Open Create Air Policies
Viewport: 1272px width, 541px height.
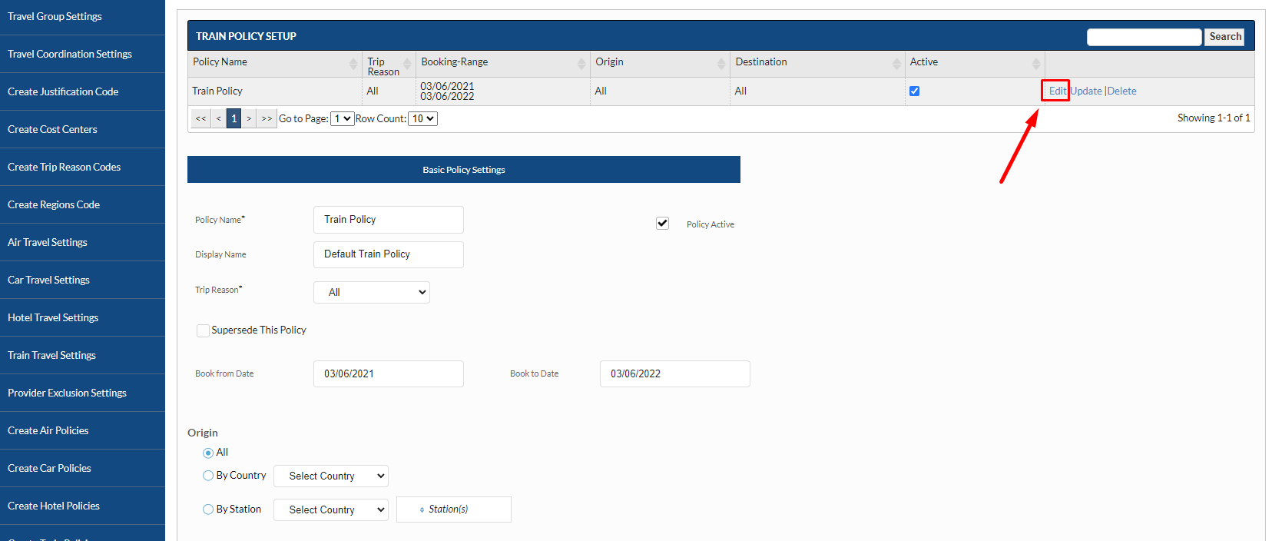click(82, 430)
